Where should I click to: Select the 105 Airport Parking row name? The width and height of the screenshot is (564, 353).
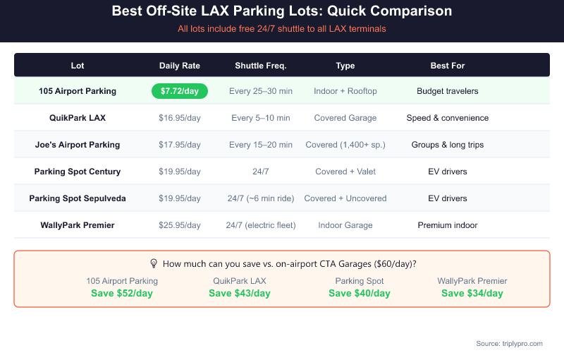click(78, 91)
